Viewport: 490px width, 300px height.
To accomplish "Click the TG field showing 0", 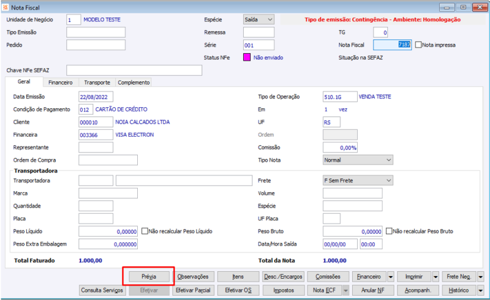I will [380, 32].
